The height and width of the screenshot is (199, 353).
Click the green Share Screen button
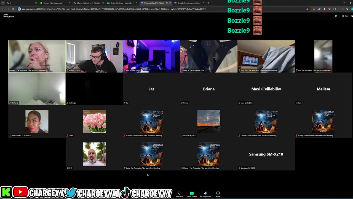[x=192, y=194]
